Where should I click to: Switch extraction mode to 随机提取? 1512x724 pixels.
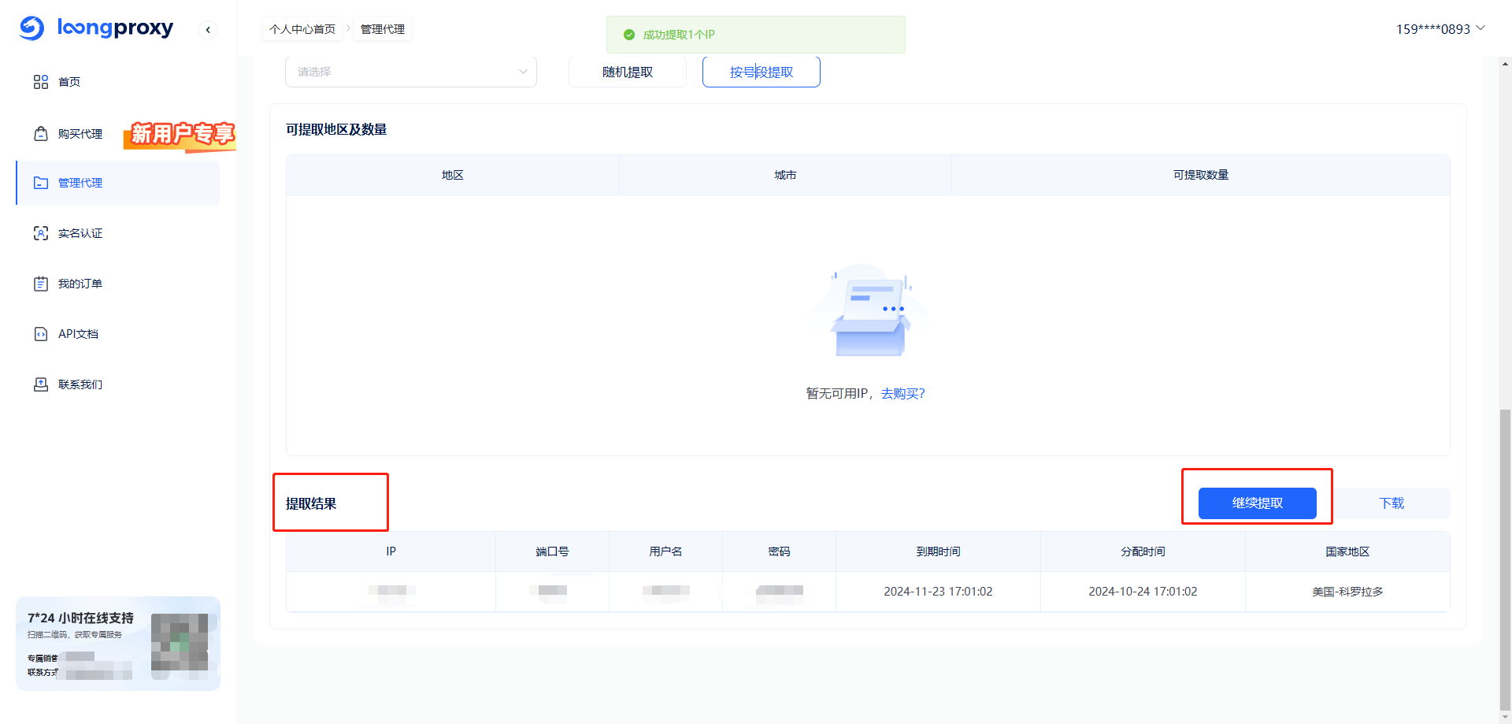627,71
